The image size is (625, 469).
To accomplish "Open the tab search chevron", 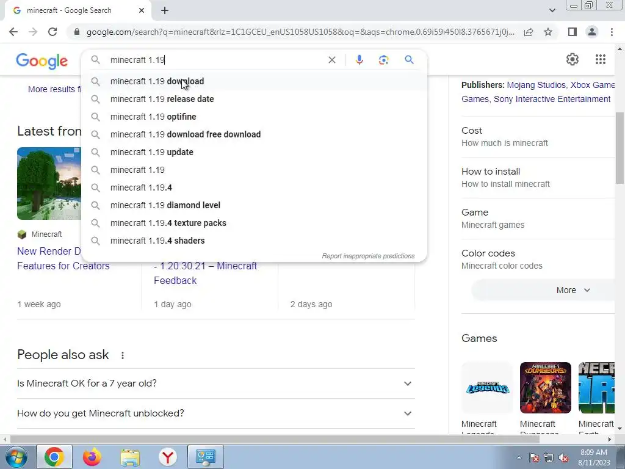I will point(552,10).
